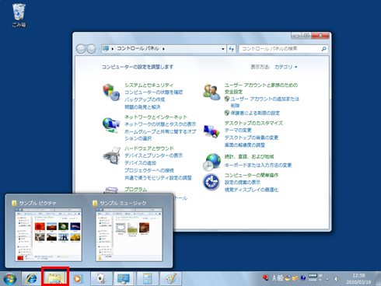Open ネットワークの状態とタスクの表示 link
381x286 pixels.
pyautogui.click(x=160, y=124)
